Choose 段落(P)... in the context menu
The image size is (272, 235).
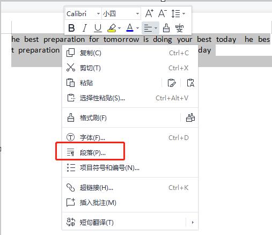(x=130, y=153)
